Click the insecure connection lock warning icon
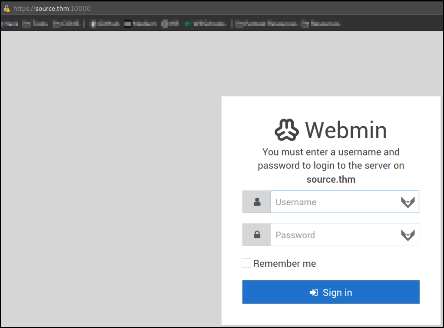The height and width of the screenshot is (328, 444). pyautogui.click(x=7, y=8)
